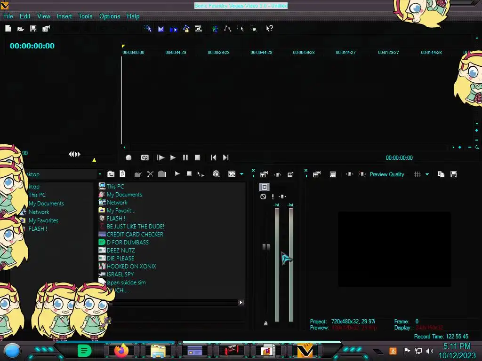The image size is (482, 361).
Task: Open Firefox from the taskbar
Action: 121,350
